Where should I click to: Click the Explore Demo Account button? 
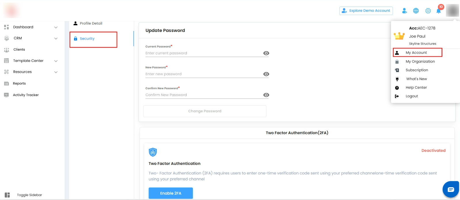(366, 11)
